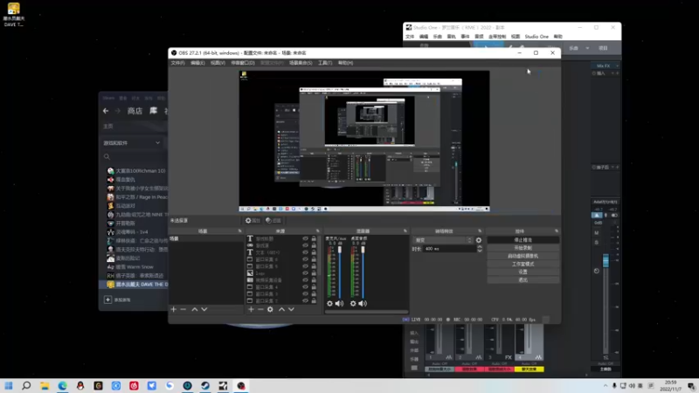The width and height of the screenshot is (699, 393).
Task: Open Microsoft Edge from the taskbar
Action: tap(62, 386)
